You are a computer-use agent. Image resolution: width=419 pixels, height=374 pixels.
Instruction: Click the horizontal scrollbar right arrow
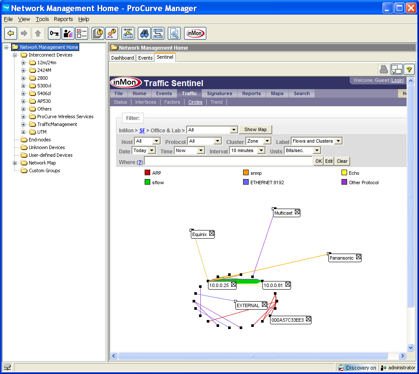pyautogui.click(x=402, y=356)
